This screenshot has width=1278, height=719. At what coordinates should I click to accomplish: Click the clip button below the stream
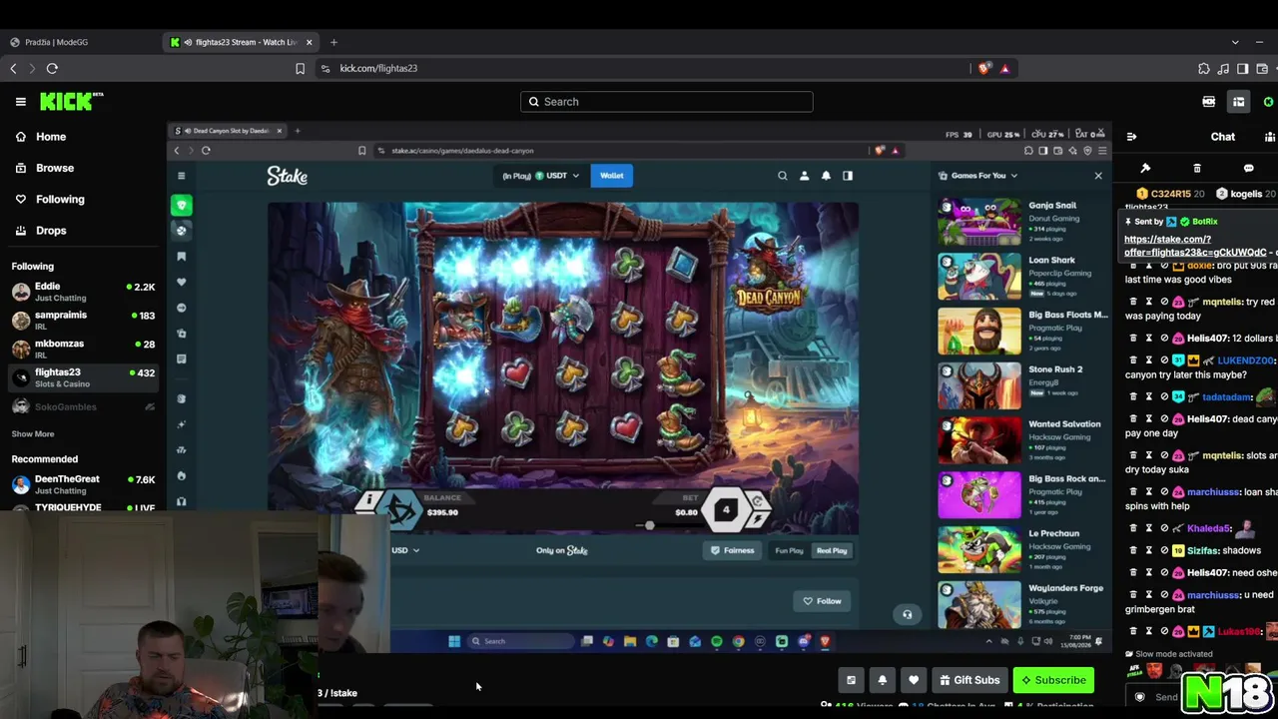(x=851, y=680)
